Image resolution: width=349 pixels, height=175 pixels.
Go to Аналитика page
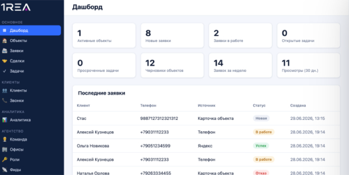30,120
